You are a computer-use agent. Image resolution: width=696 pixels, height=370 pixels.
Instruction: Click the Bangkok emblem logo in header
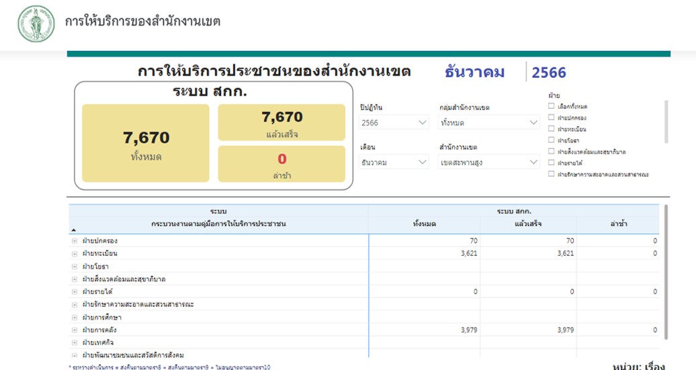click(36, 24)
